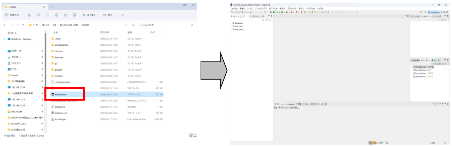452x146 pixels.
Task: Expand the OneDrive - Personal tree node
Action: pos(4,39)
